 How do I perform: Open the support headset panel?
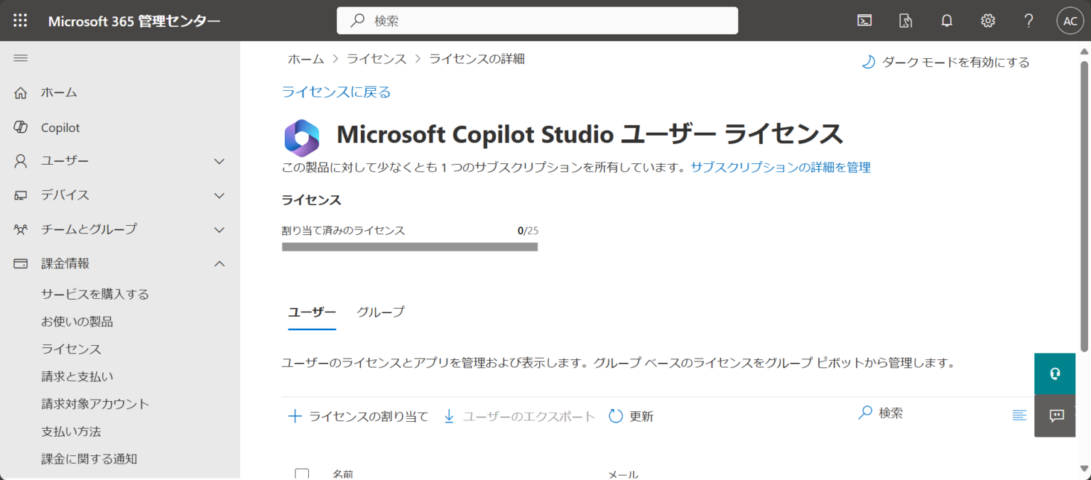point(1055,373)
